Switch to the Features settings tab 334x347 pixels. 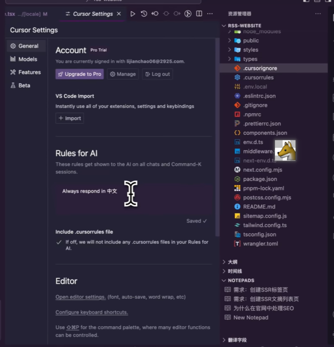tap(29, 72)
